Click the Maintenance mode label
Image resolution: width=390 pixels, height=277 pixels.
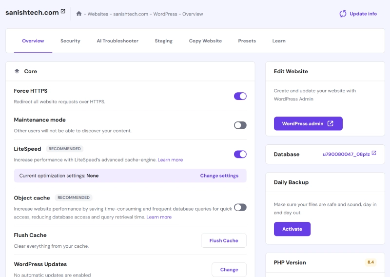[x=40, y=120]
